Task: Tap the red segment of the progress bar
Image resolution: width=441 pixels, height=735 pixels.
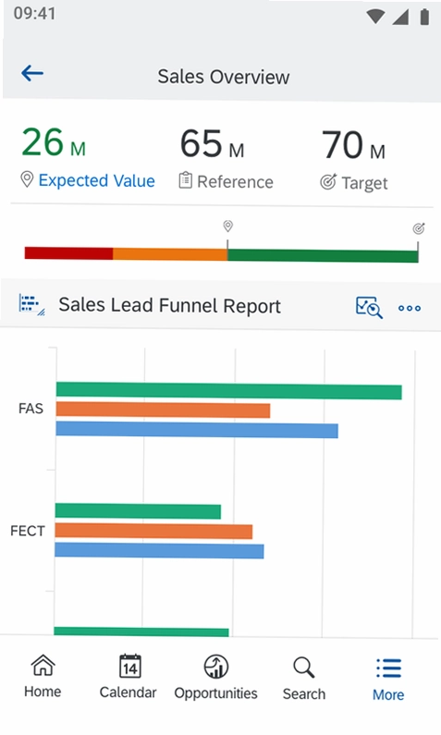Action: coord(69,253)
